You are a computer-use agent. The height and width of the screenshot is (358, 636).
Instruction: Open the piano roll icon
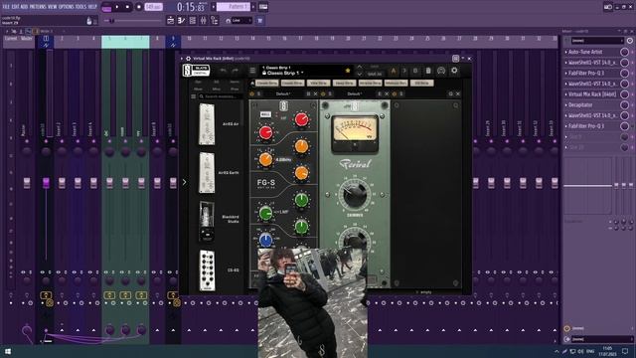[x=181, y=20]
